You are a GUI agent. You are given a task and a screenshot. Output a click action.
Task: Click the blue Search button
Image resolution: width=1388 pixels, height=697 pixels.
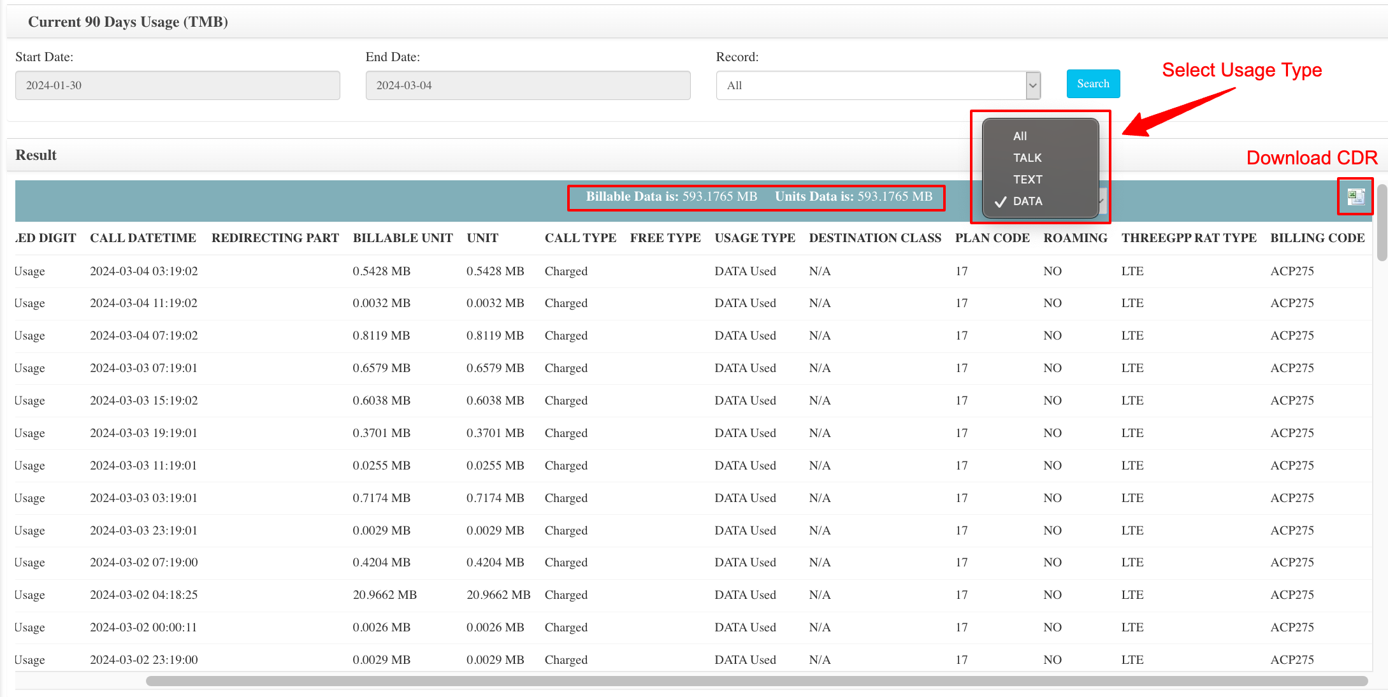(x=1093, y=83)
